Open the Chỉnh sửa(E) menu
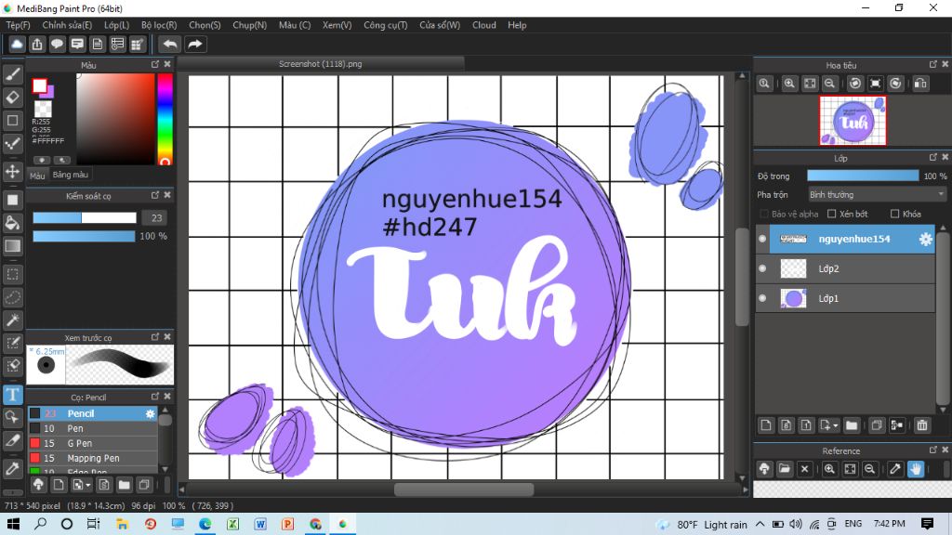Image resolution: width=952 pixels, height=535 pixels. tap(67, 25)
